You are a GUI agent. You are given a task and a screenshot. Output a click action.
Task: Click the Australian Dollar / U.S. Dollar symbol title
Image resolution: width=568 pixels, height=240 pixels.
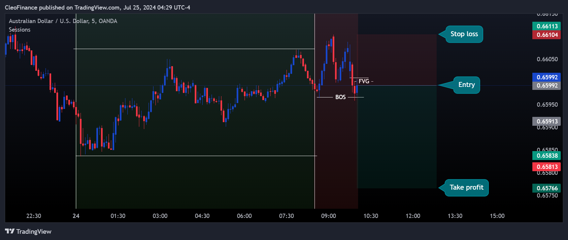pyautogui.click(x=63, y=21)
